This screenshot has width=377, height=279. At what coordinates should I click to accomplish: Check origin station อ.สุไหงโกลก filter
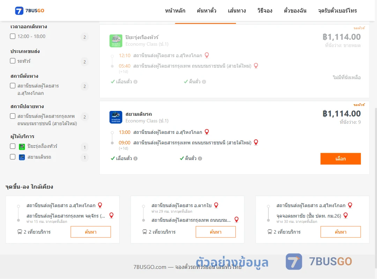point(13,86)
